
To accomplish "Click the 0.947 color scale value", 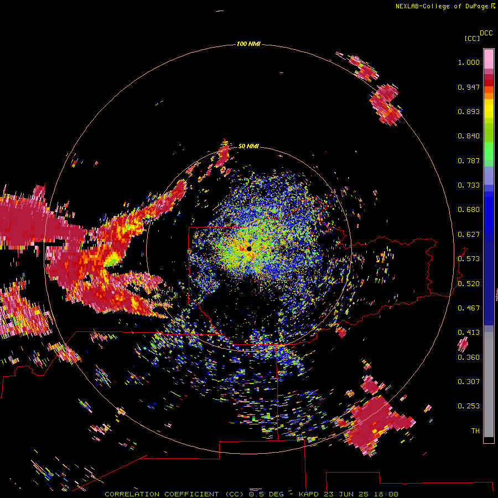I will [x=469, y=87].
